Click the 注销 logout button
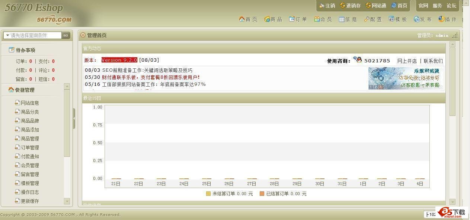 [327, 6]
